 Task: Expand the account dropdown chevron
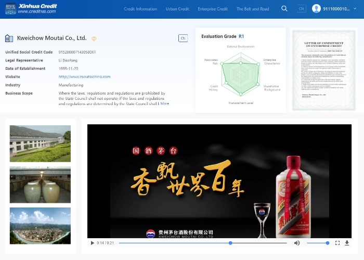coord(355,9)
